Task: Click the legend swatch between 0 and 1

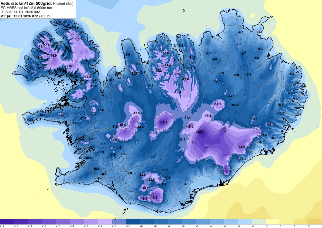Action: click(x=273, y=222)
